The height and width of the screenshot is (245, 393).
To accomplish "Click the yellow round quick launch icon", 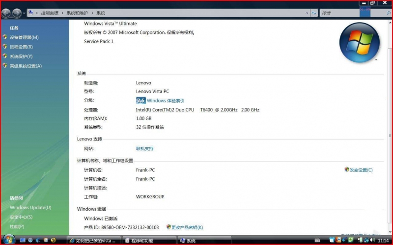I will coord(54,240).
